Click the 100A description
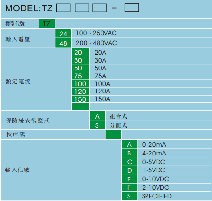This screenshot has width=212, height=201. [102, 84]
